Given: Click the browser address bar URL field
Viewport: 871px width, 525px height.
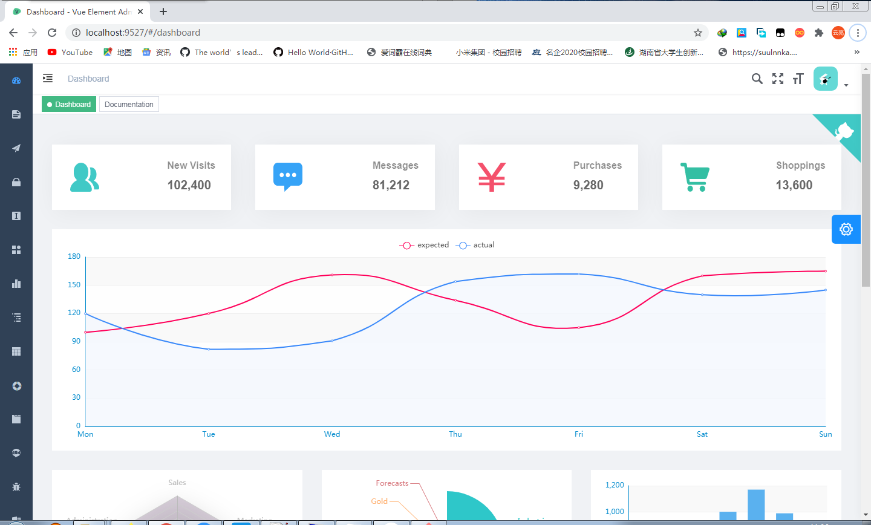Looking at the screenshot, I should [x=387, y=33].
